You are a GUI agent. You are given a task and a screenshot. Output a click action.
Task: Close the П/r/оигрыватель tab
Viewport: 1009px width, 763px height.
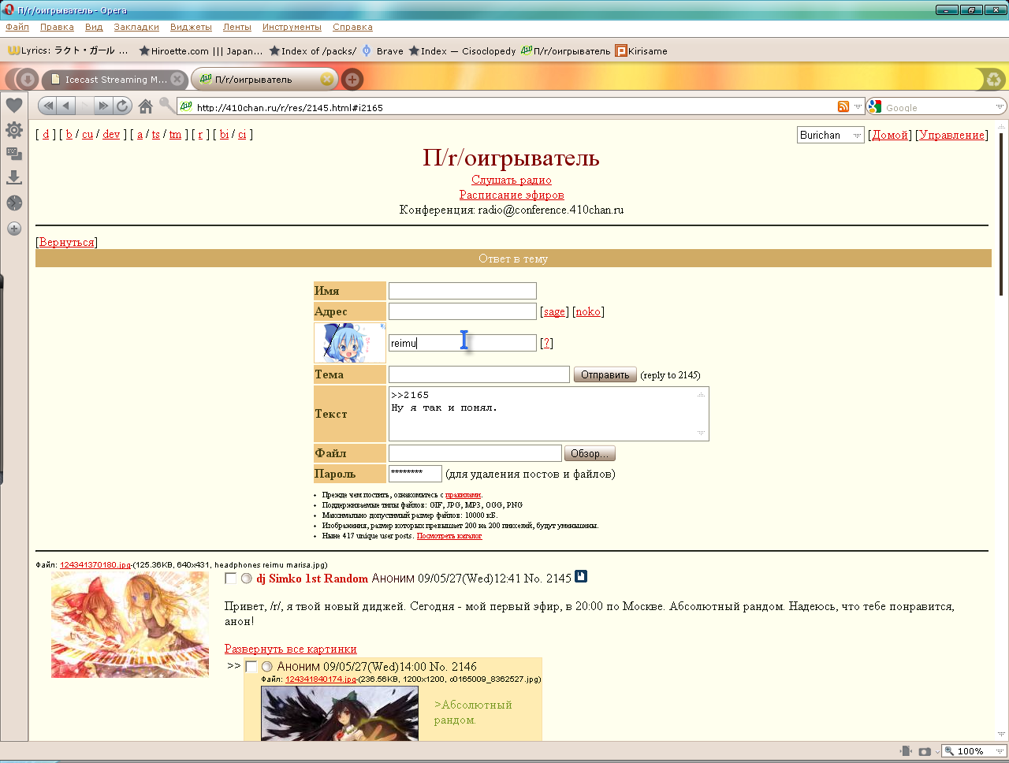coord(326,79)
